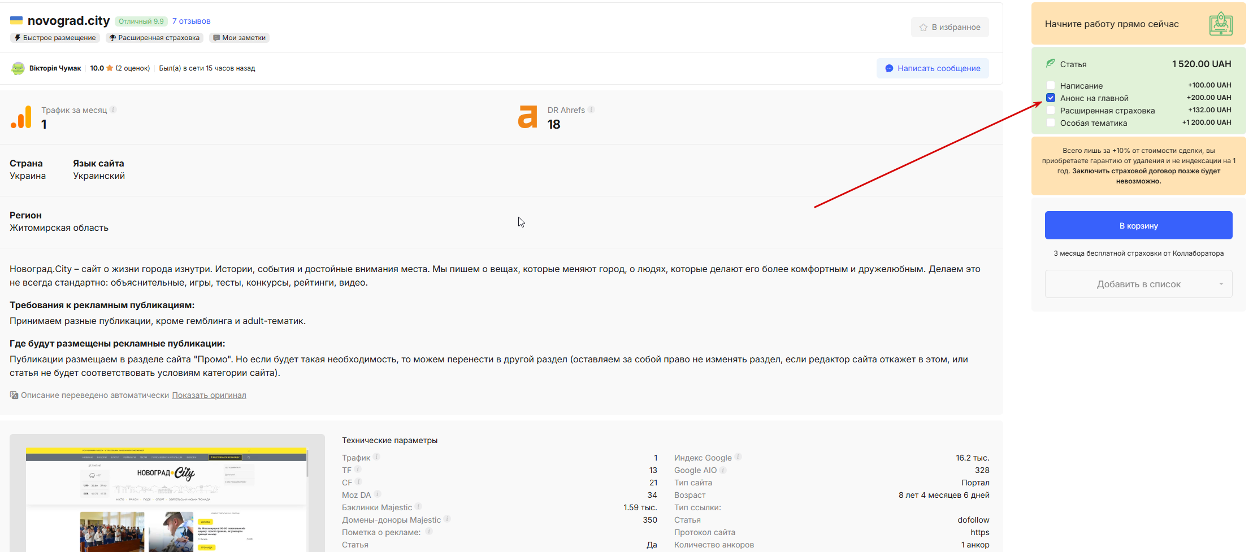The image size is (1253, 552).
Task: Click the Требования к рекламным публикациям heading
Action: coord(102,305)
